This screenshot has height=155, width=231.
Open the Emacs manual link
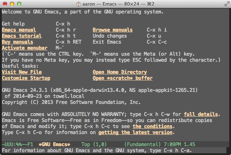click(x=19, y=30)
